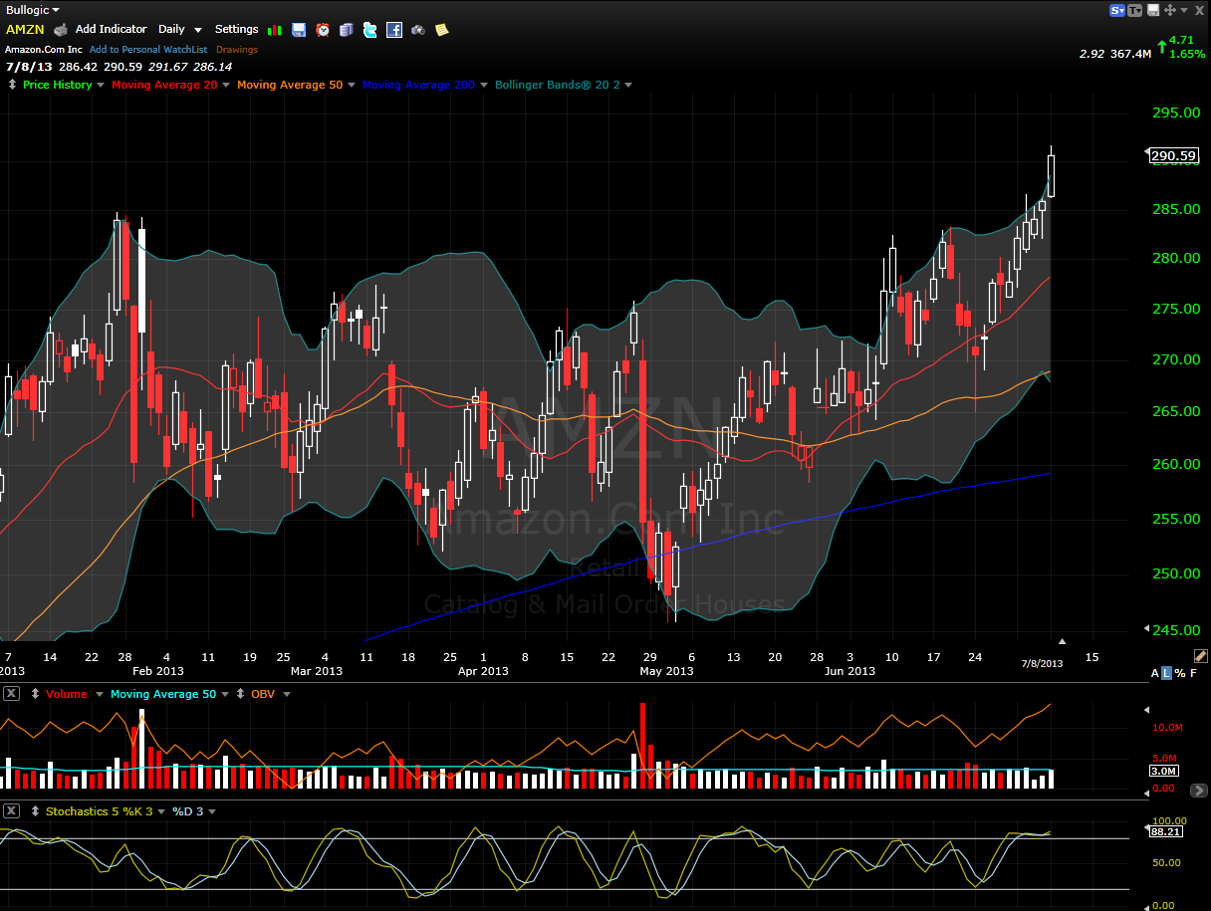Click the gray floppy disk save icon
The image size is (1211, 911).
[x=1153, y=10]
